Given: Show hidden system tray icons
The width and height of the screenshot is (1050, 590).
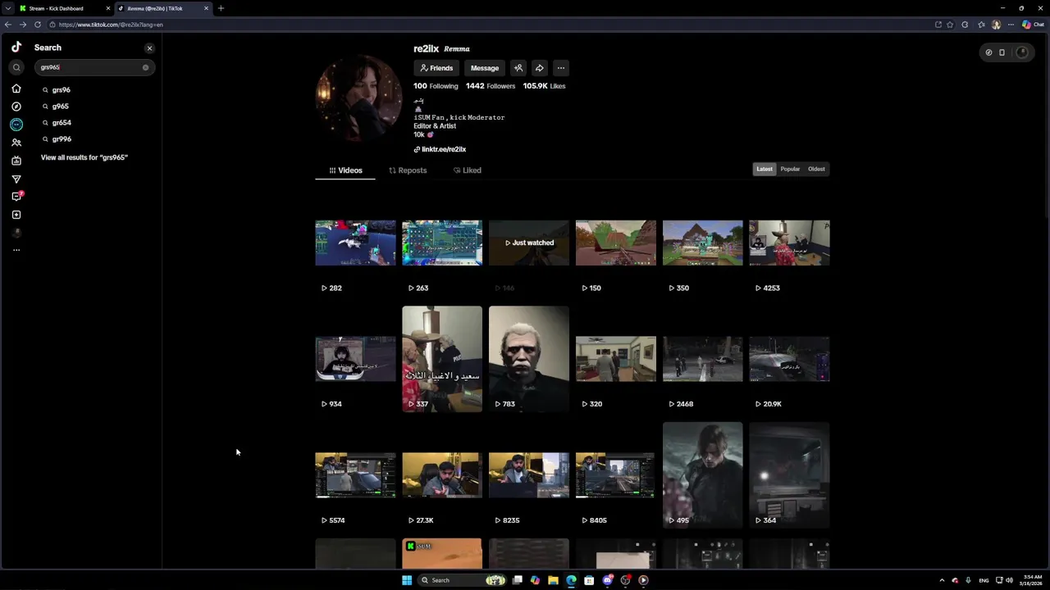Looking at the screenshot, I should coord(942,580).
